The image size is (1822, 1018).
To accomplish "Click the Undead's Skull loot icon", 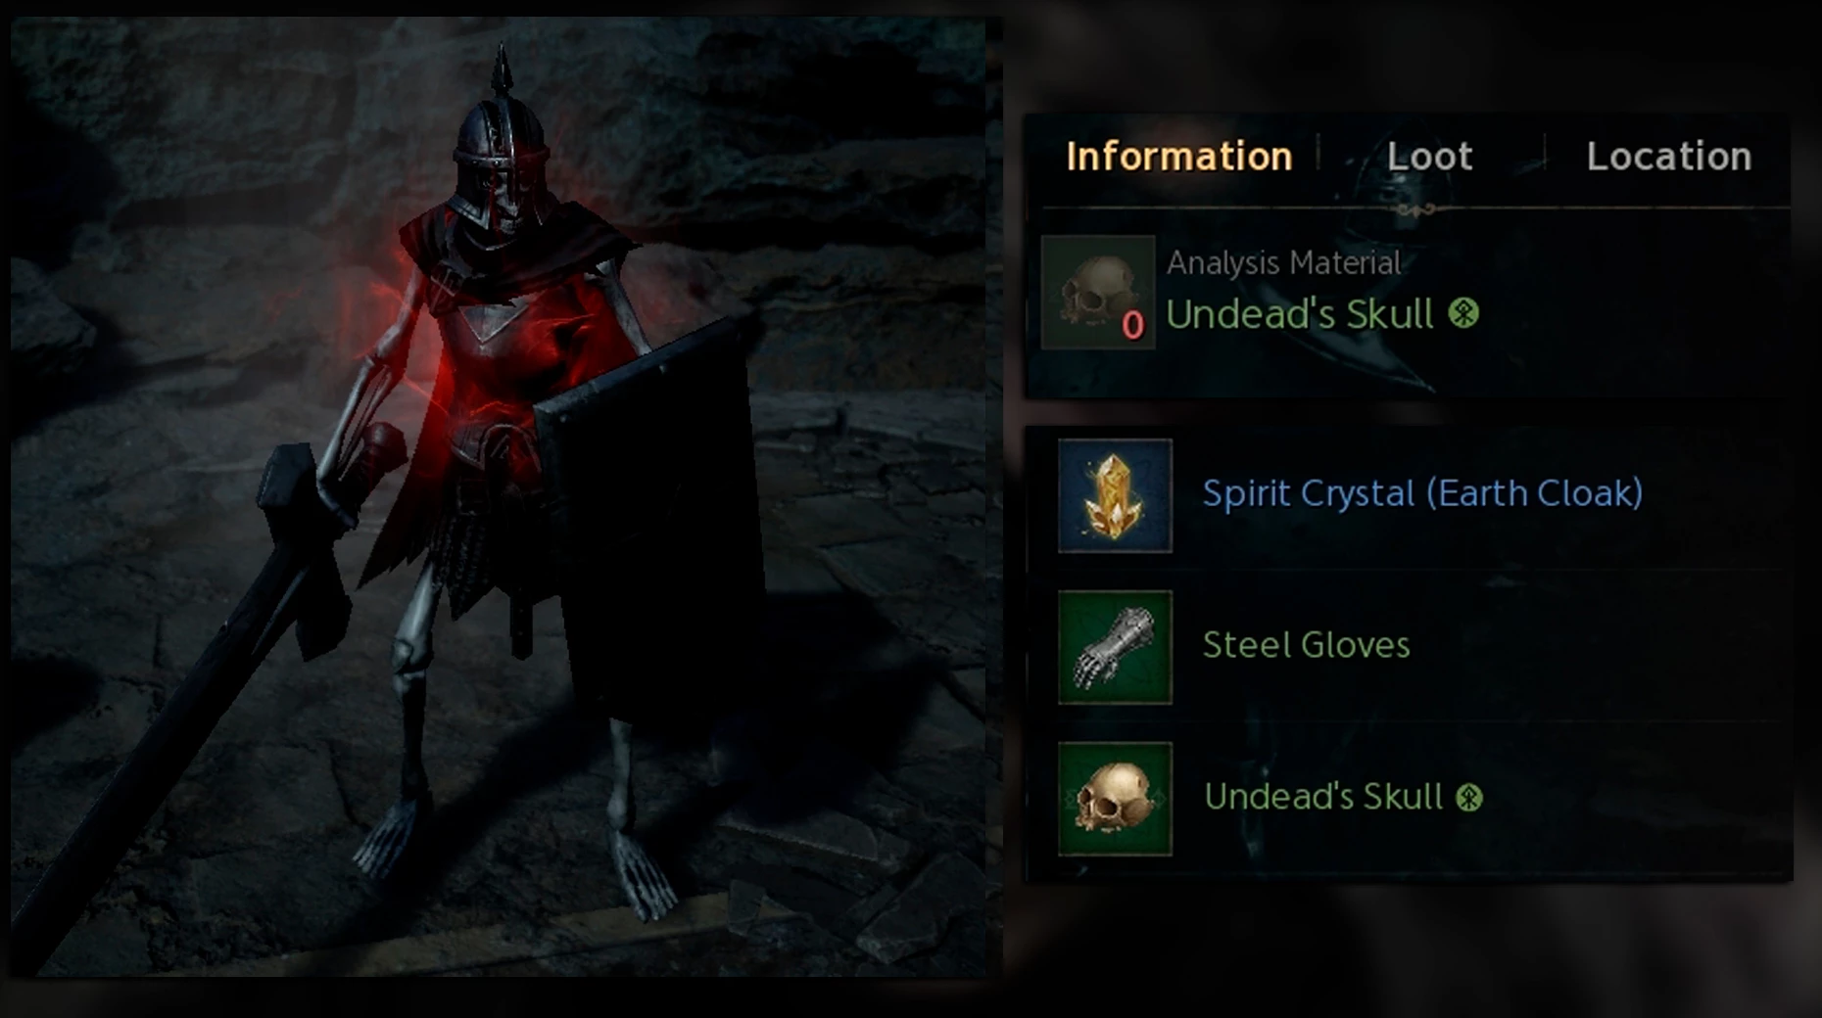I will click(1115, 799).
